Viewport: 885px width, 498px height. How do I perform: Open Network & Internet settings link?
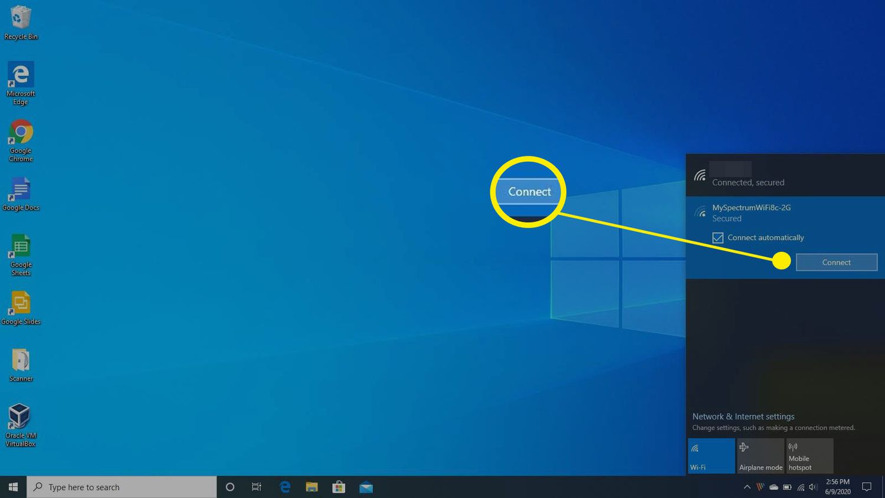point(743,417)
